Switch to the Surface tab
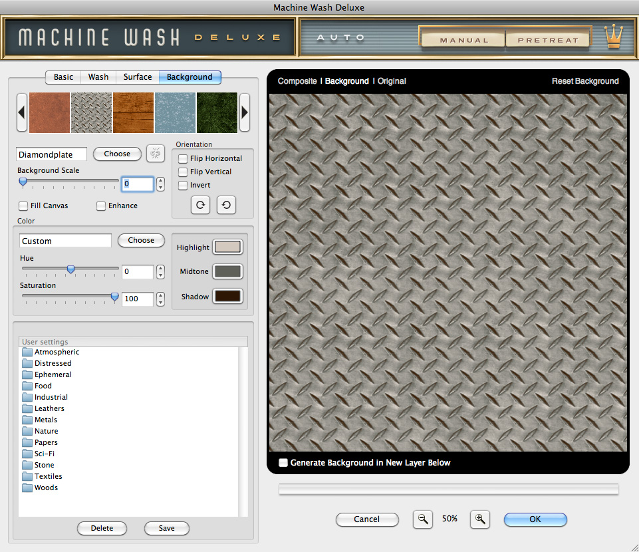The height and width of the screenshot is (552, 639). (x=138, y=77)
